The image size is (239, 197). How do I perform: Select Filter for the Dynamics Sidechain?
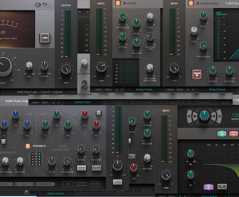pos(95,184)
